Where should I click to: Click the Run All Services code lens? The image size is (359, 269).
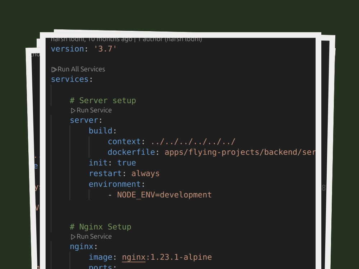[81, 69]
